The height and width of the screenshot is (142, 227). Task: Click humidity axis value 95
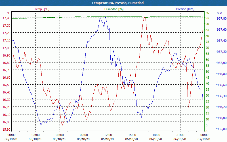pyautogui.click(x=207, y=18)
